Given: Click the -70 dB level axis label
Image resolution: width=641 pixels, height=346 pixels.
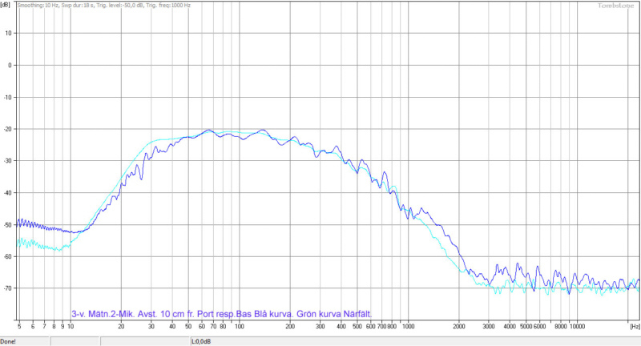Looking at the screenshot, I should tap(7, 288).
